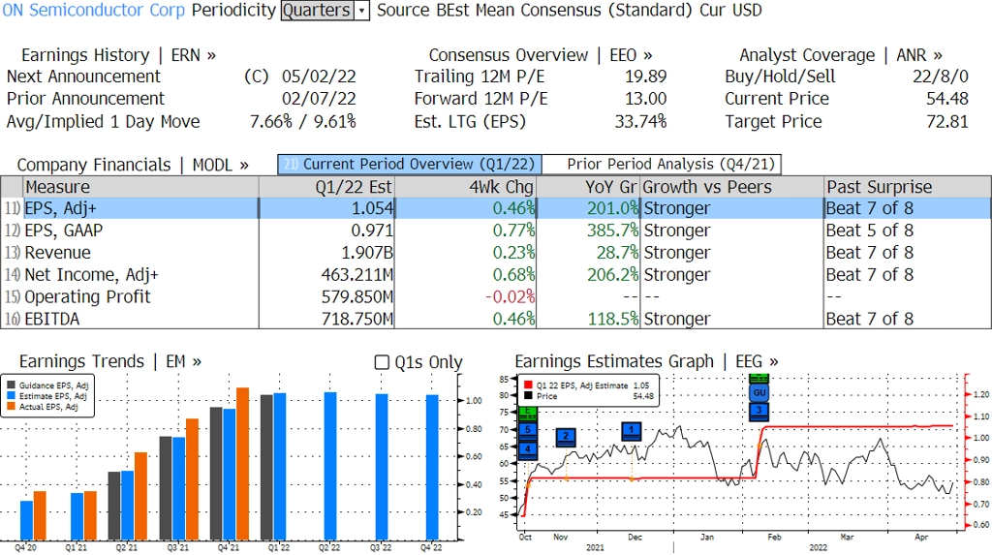Click the Q2'22 blue estimate EPS bar
The height and width of the screenshot is (555, 992).
pos(330,467)
